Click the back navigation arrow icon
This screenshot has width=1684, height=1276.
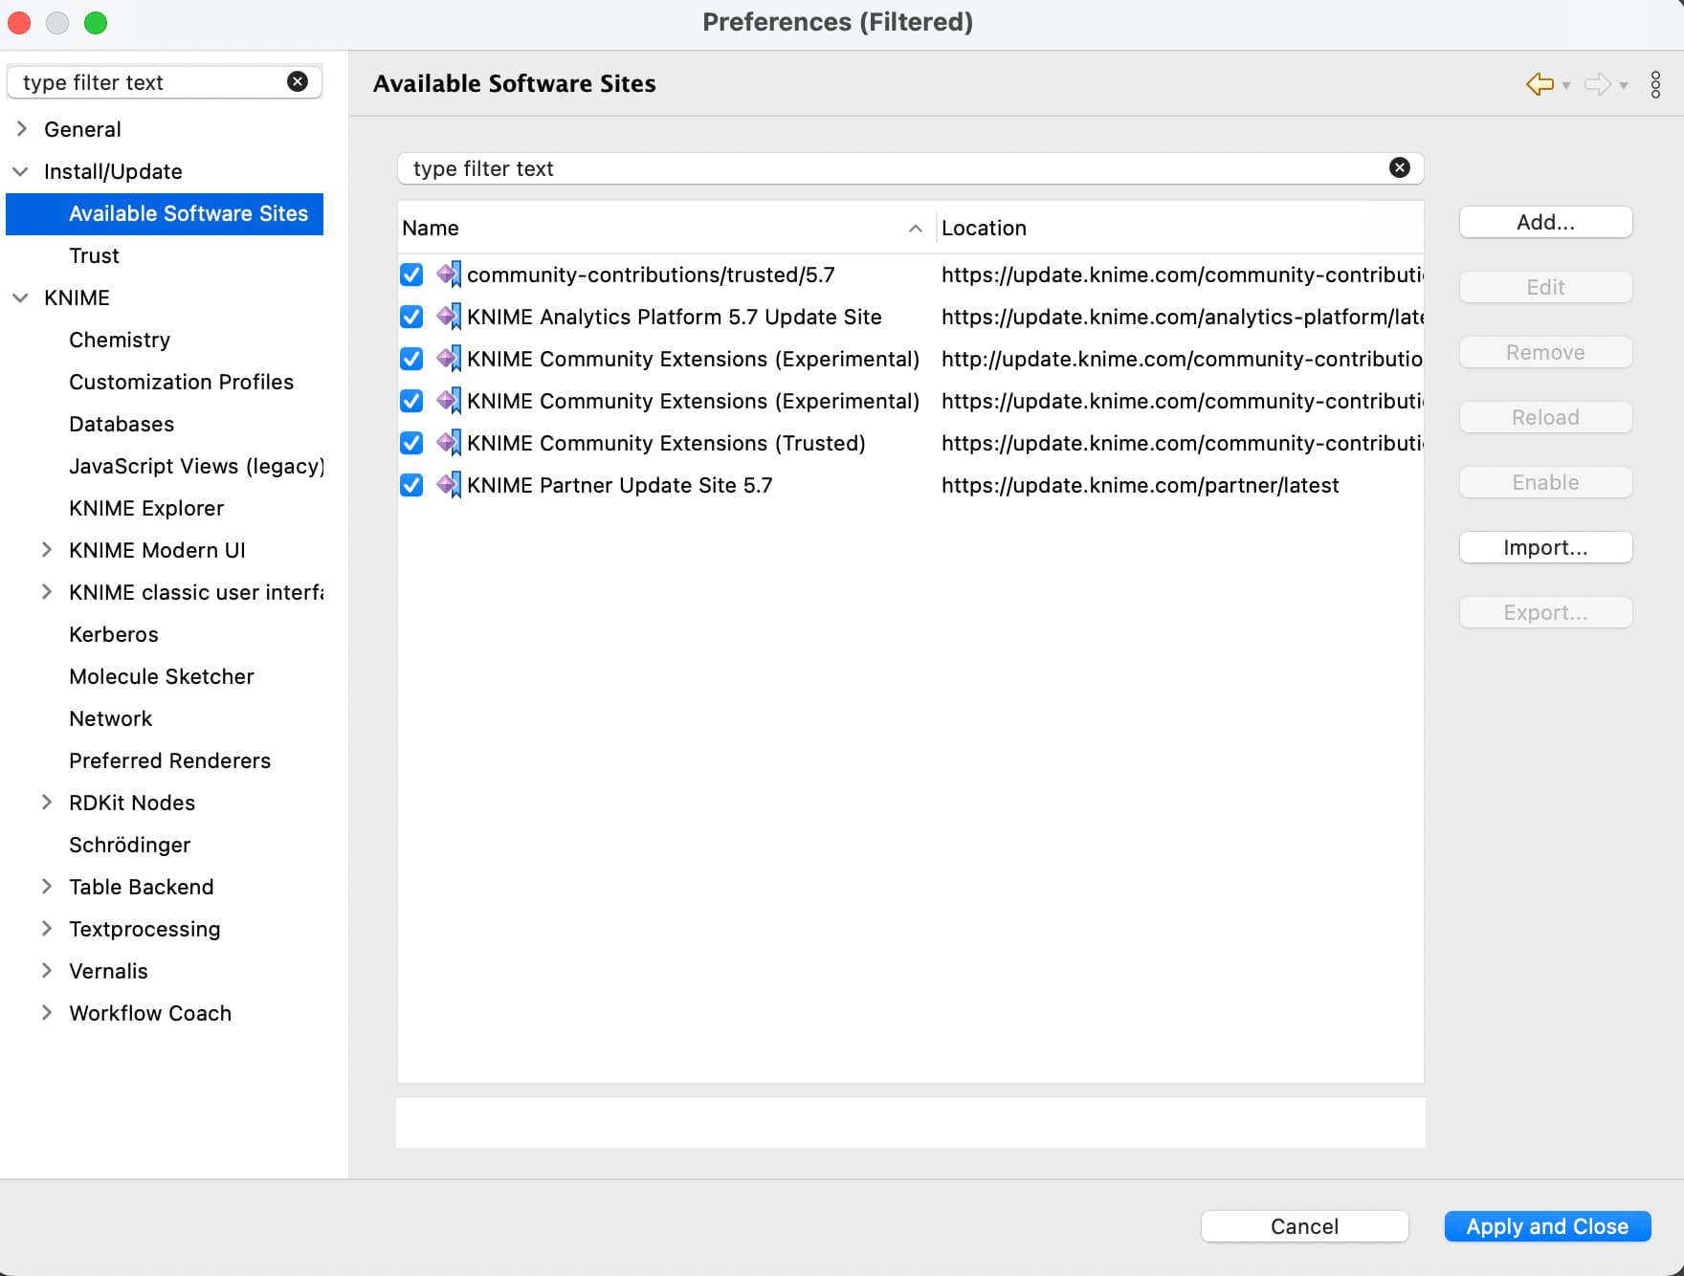pos(1539,84)
